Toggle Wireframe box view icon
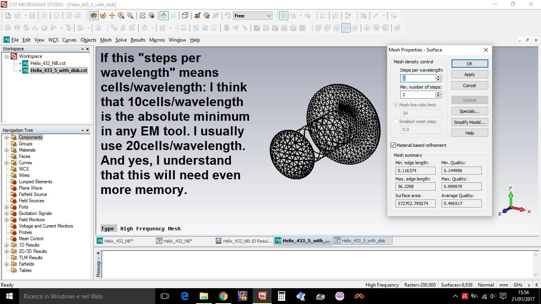The height and width of the screenshot is (304, 541). point(185,16)
